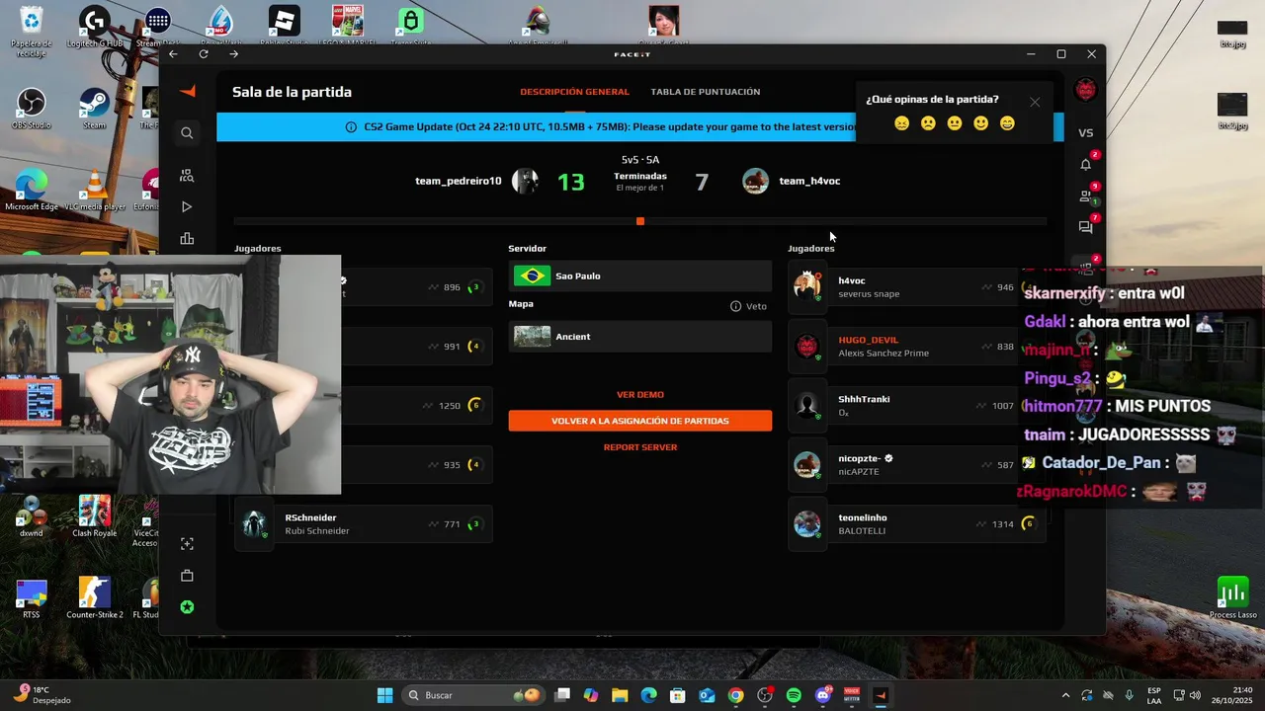This screenshot has width=1265, height=711.
Task: Click the VS icon in right sidebar
Action: [1085, 132]
